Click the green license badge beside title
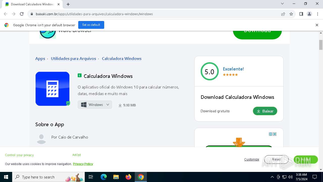This screenshot has width=323, height=182. click(x=79, y=75)
